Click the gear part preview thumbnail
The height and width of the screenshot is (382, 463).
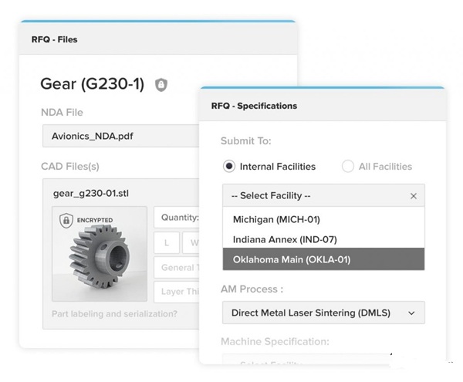tap(100, 254)
